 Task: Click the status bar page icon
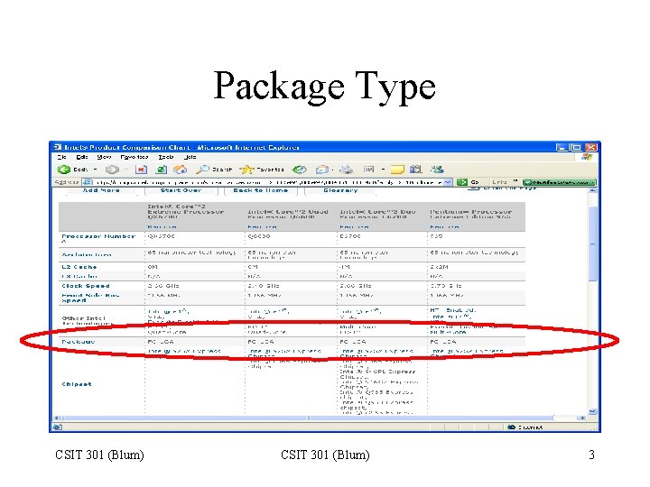point(57,427)
